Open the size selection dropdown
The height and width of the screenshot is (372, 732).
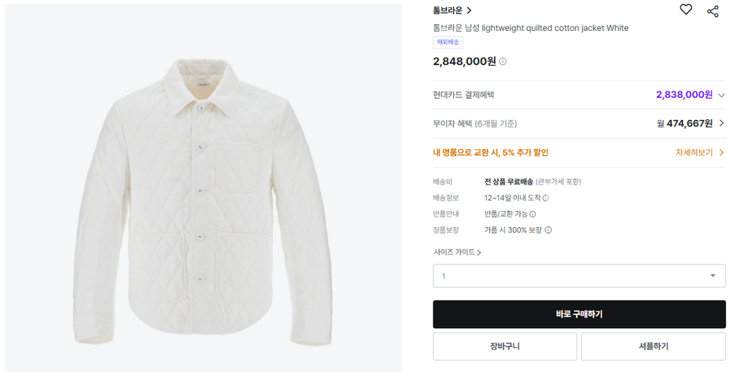click(578, 276)
